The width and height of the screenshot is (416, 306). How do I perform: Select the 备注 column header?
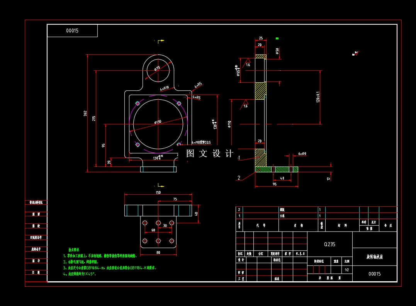pyautogui.click(x=388, y=225)
